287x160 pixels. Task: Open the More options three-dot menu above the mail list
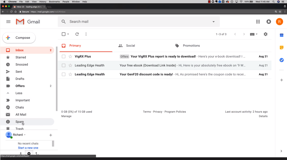(x=86, y=34)
